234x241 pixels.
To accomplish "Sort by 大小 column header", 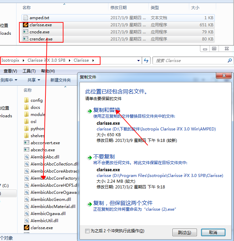I will pyautogui.click(x=195, y=7).
